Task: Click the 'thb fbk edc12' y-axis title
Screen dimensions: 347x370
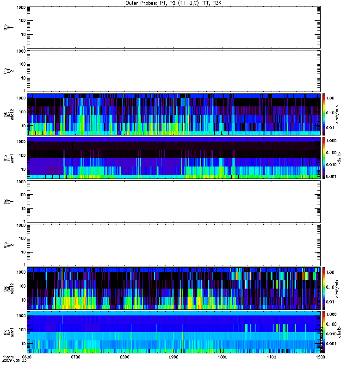Action: [x=9, y=114]
